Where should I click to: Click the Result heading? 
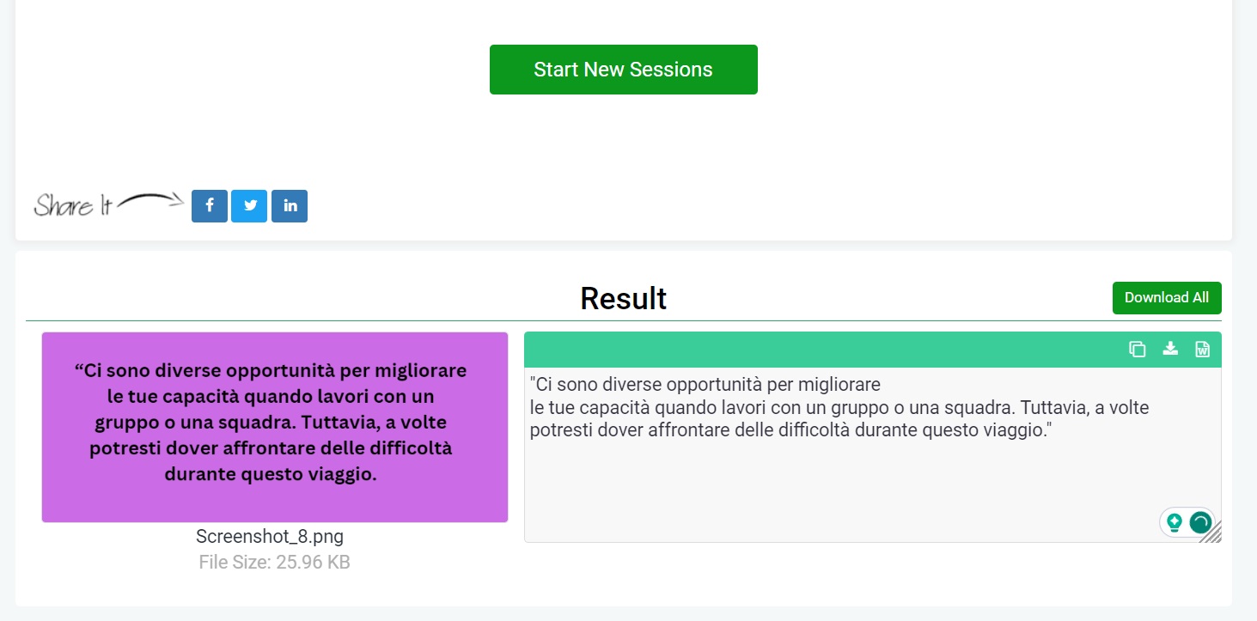point(623,298)
